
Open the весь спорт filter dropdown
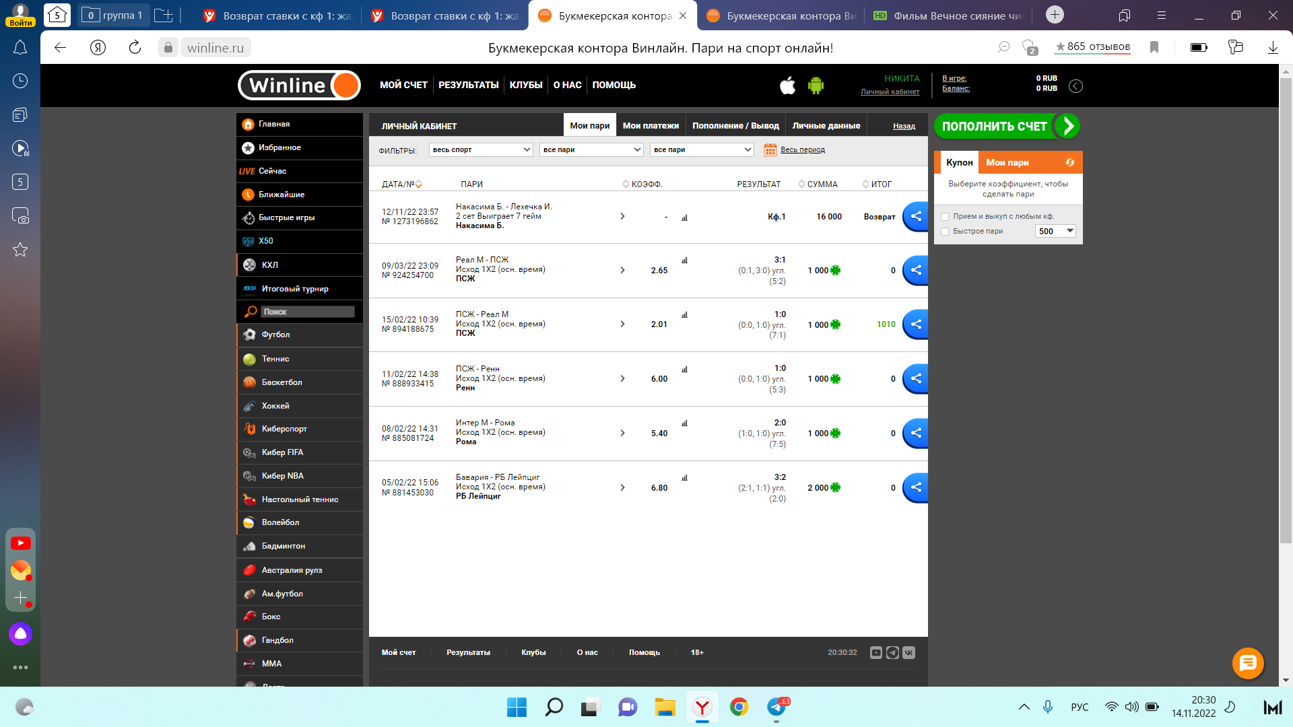click(x=482, y=149)
